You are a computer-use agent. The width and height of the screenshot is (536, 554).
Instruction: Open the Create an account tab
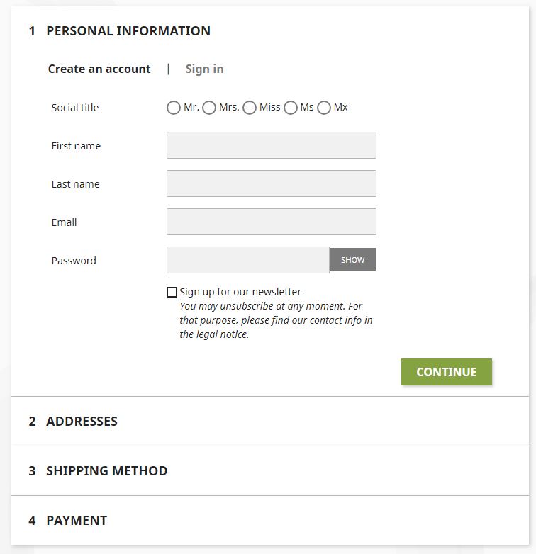click(99, 69)
